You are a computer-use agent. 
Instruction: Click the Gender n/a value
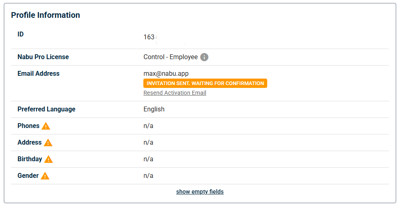148,176
